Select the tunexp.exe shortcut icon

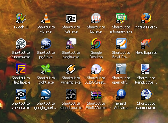[x=21, y=43]
